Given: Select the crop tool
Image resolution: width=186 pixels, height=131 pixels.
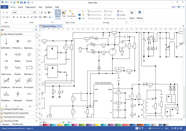Looking at the screenshot, I should 83,19.
